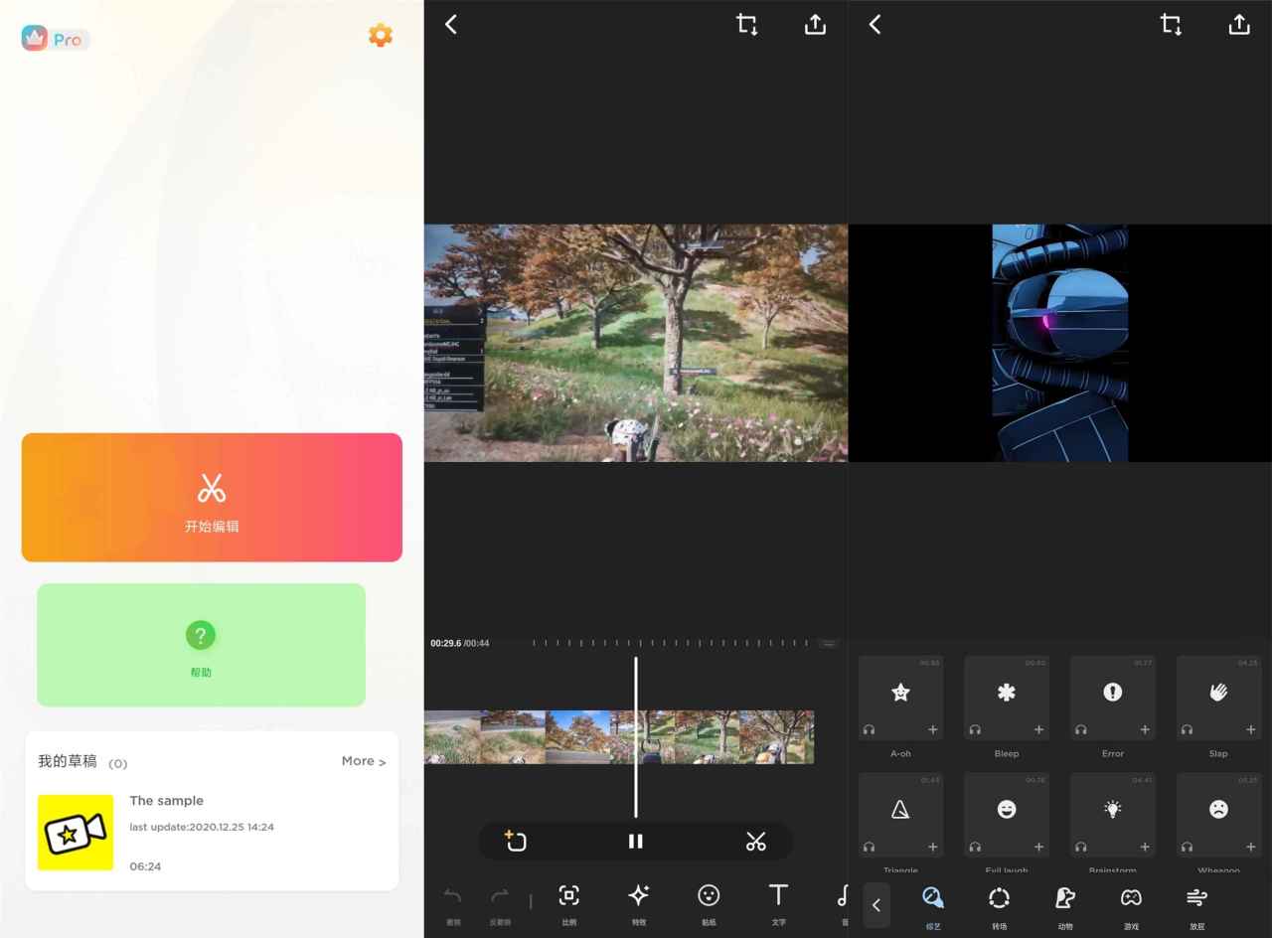This screenshot has width=1272, height=938.
Task: Click the forest video preview in middle editor
Action: pyautogui.click(x=636, y=343)
